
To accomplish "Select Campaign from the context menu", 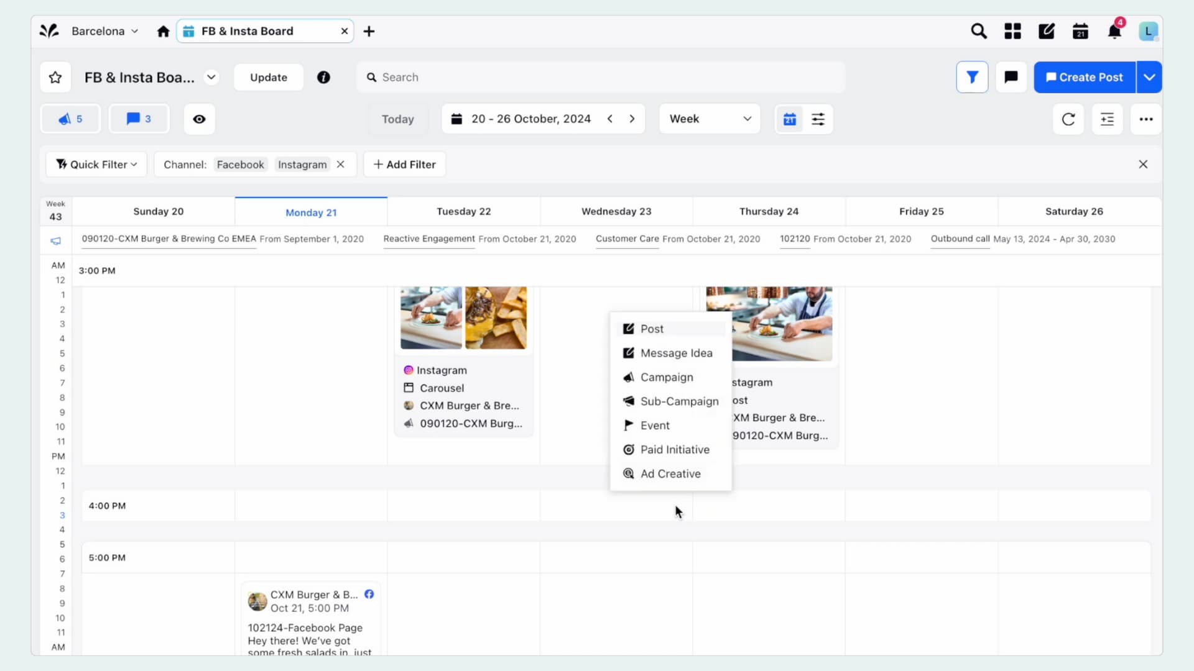I will (667, 377).
